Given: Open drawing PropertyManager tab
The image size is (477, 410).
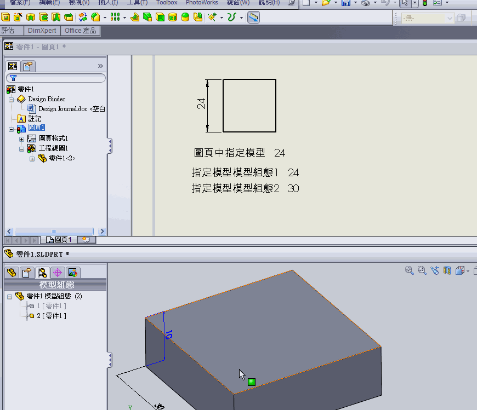Looking at the screenshot, I should (x=28, y=66).
